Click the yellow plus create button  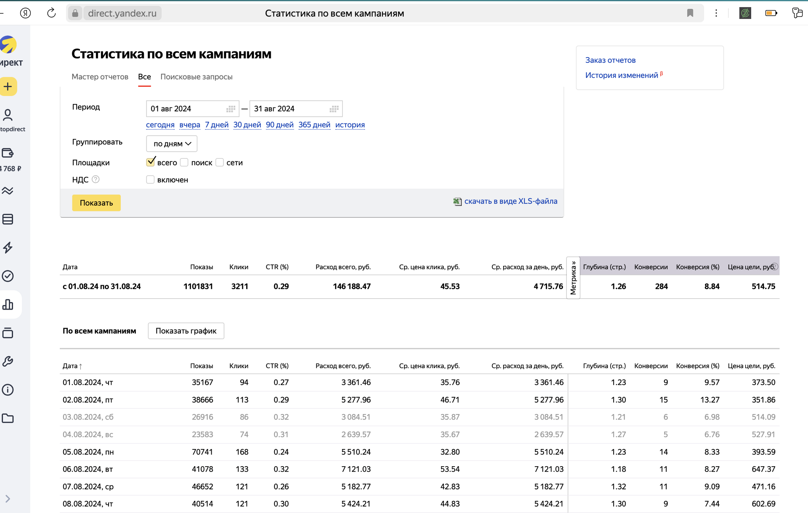point(8,87)
